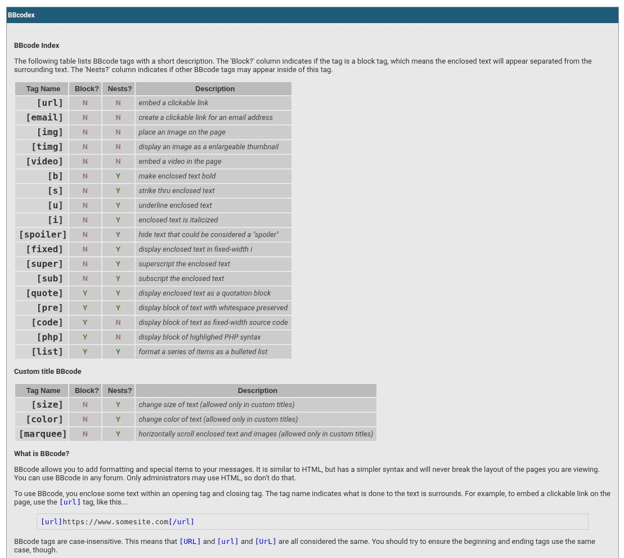This screenshot has width=624, height=558.
Task: Click the [u] tag name cell
Action: (x=42, y=206)
